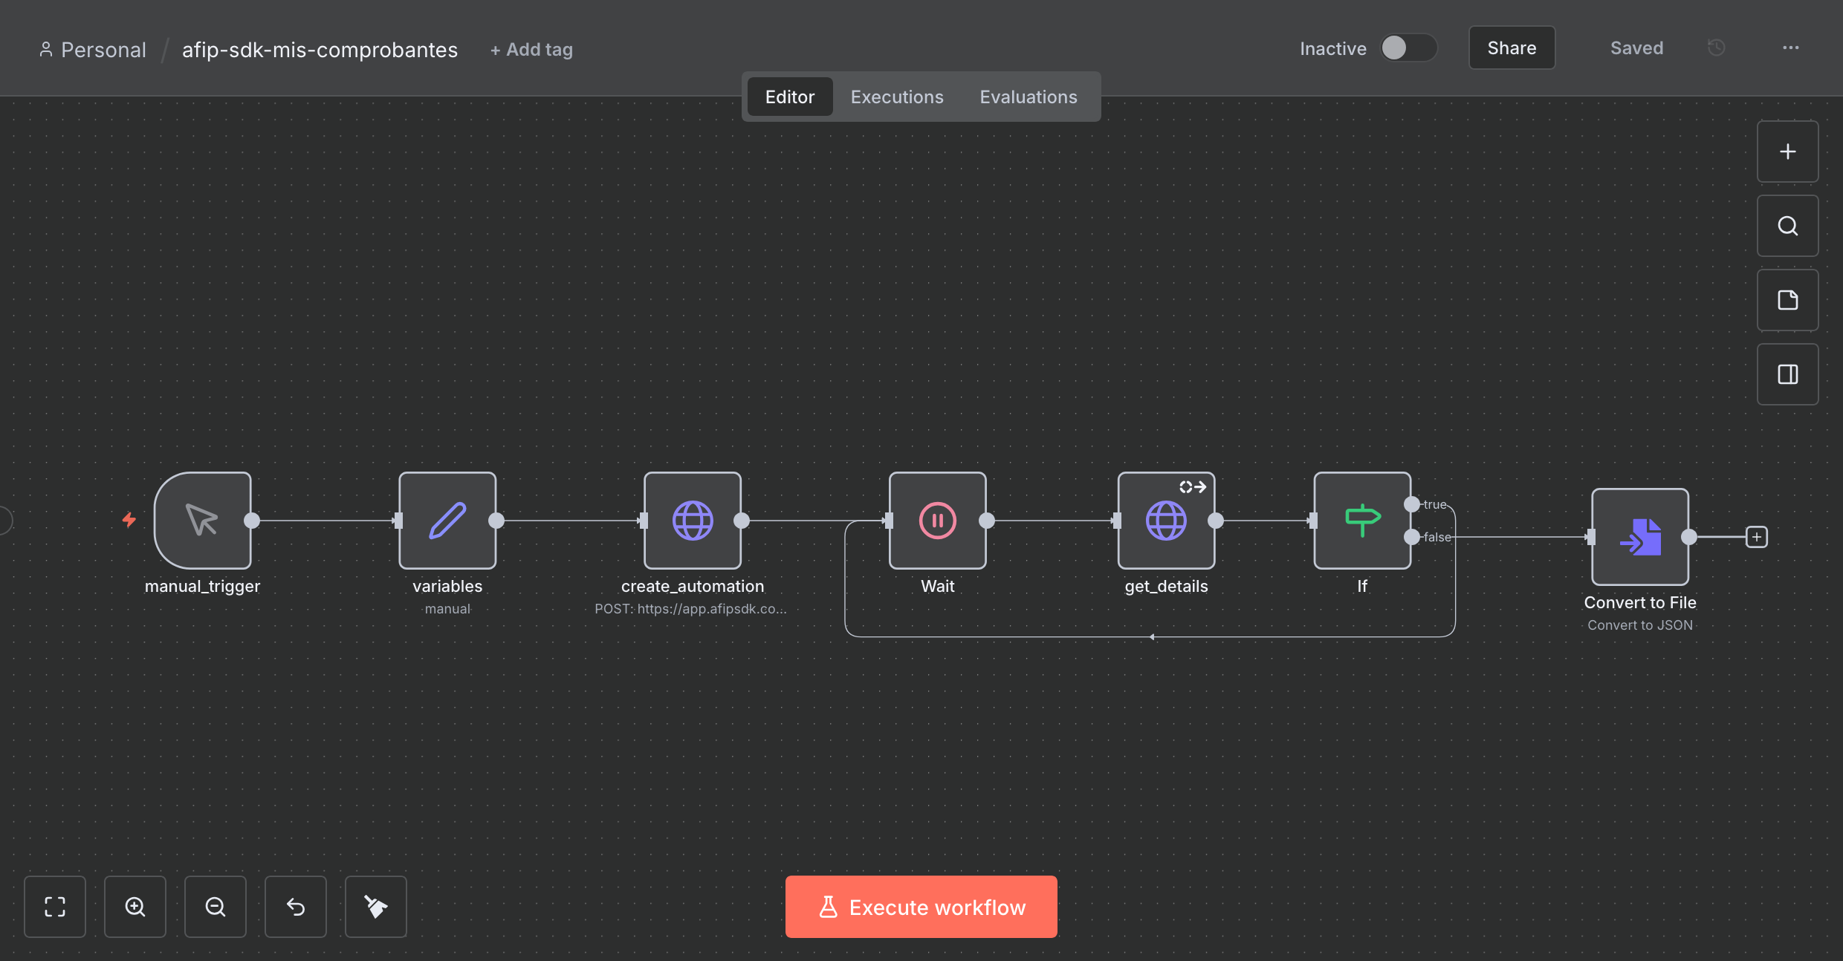Click the Execute workflow button
Screen dimensions: 1843x961
click(921, 906)
